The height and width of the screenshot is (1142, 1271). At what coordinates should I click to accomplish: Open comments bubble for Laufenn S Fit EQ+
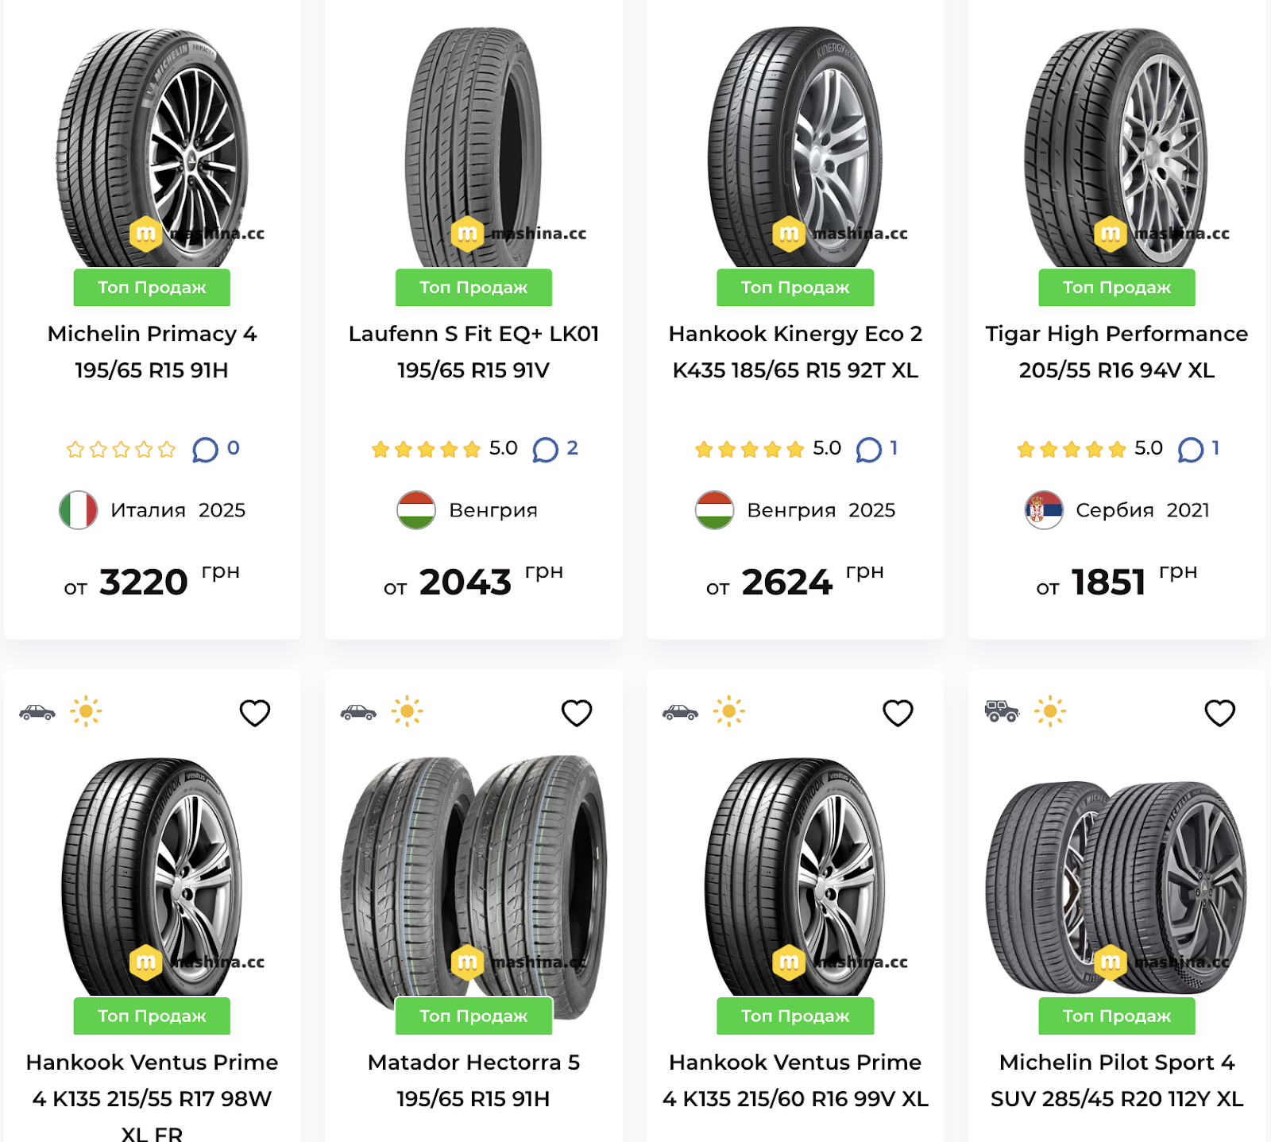545,450
